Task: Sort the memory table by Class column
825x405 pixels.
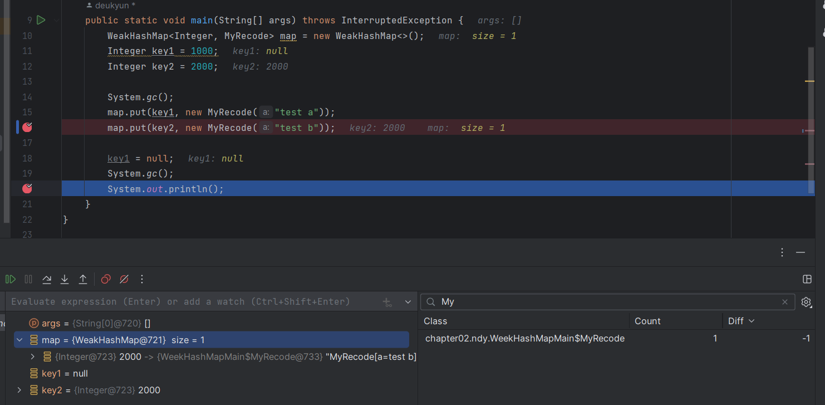Action: tap(524, 321)
